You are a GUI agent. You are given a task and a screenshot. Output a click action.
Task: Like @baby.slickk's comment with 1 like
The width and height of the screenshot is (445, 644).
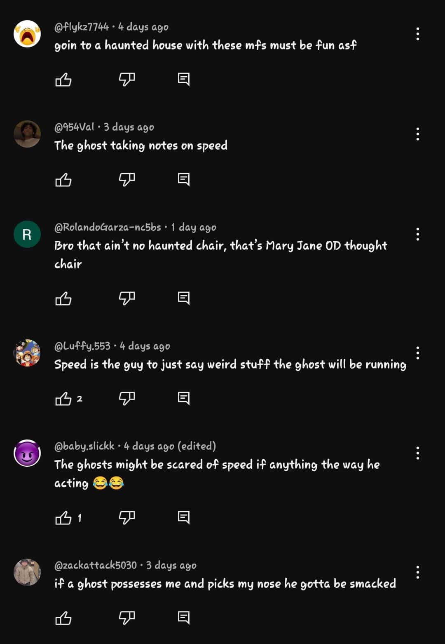coord(63,518)
